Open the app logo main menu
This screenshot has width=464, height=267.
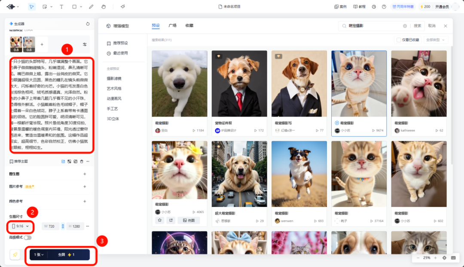tap(11, 6)
